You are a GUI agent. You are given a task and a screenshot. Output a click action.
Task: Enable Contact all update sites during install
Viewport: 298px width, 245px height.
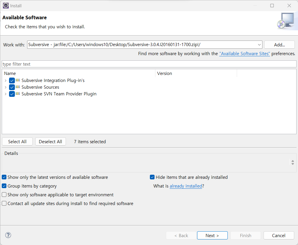[4, 203]
